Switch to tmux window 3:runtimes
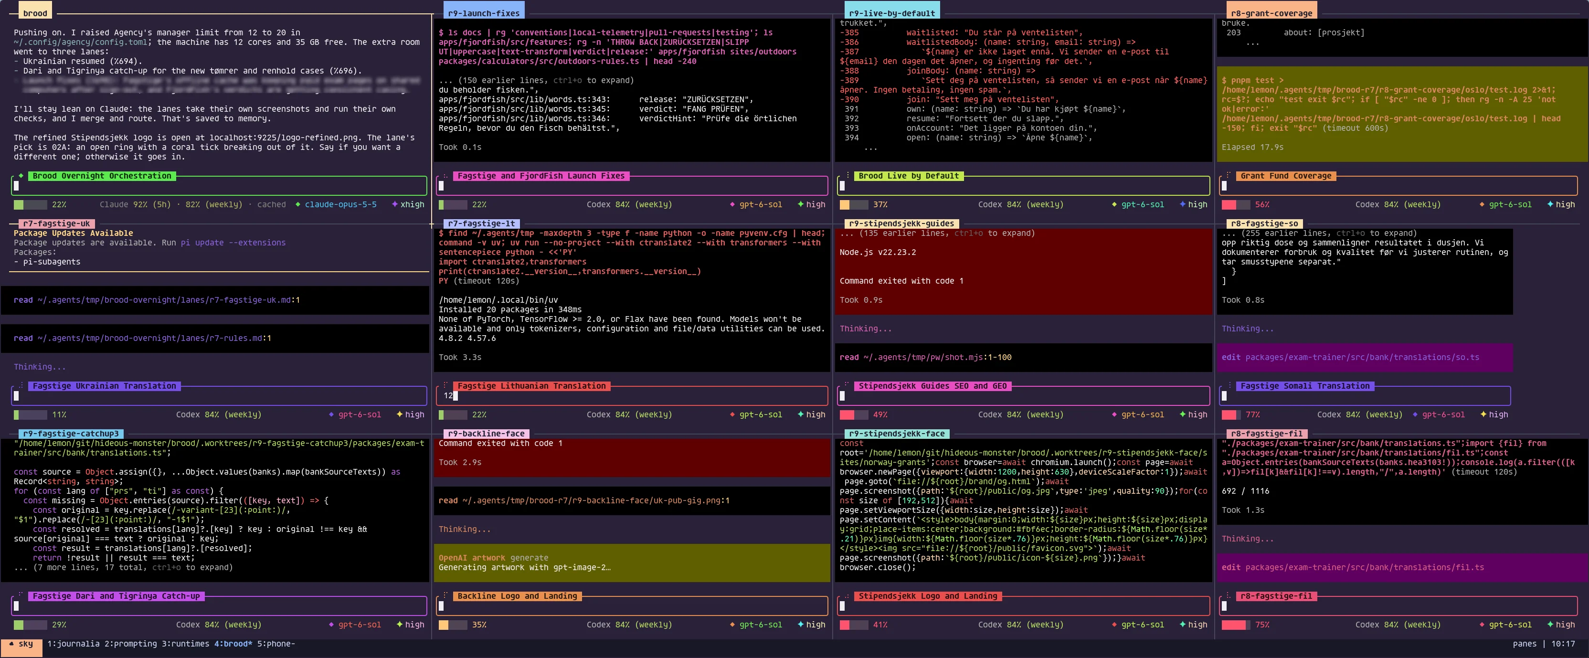Image resolution: width=1589 pixels, height=658 pixels. [186, 645]
